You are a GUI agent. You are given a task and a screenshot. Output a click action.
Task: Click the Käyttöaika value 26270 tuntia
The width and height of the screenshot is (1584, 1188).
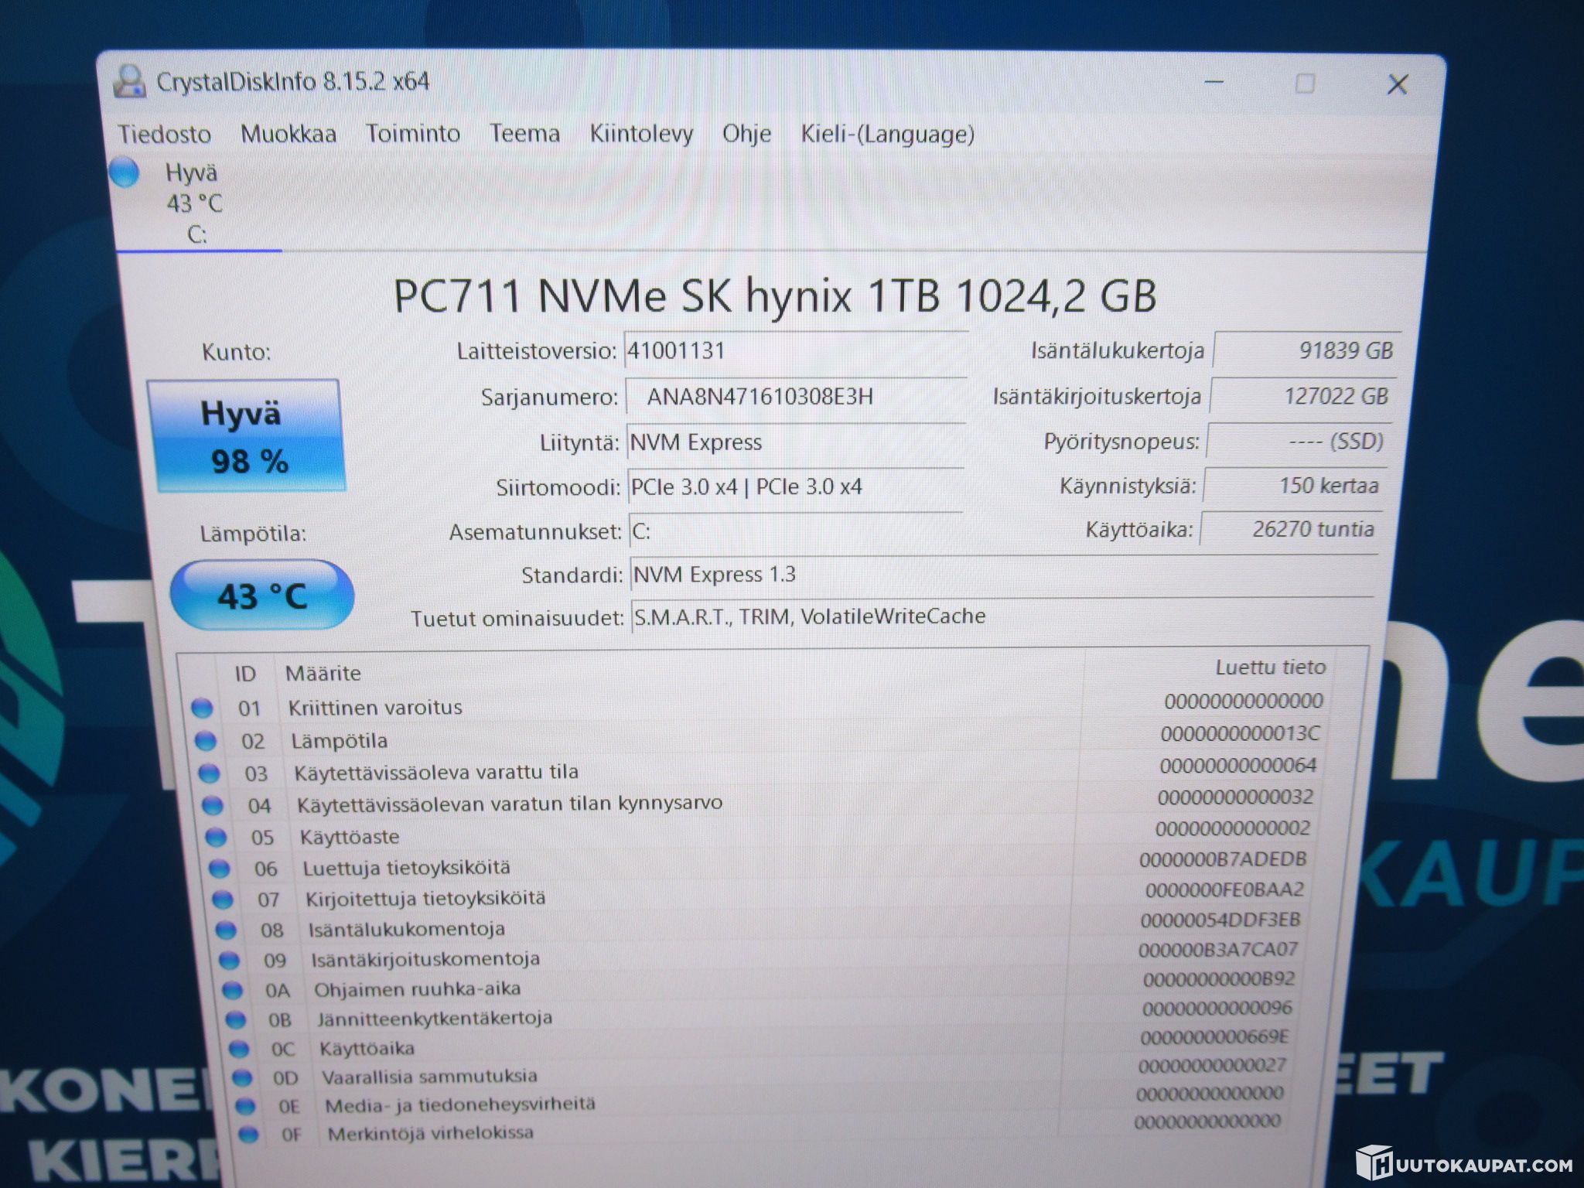coord(1291,529)
